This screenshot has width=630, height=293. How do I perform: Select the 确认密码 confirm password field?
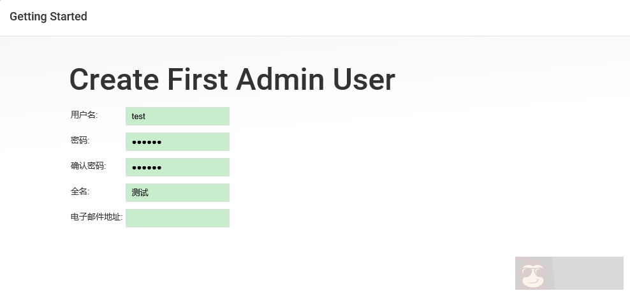pos(177,167)
